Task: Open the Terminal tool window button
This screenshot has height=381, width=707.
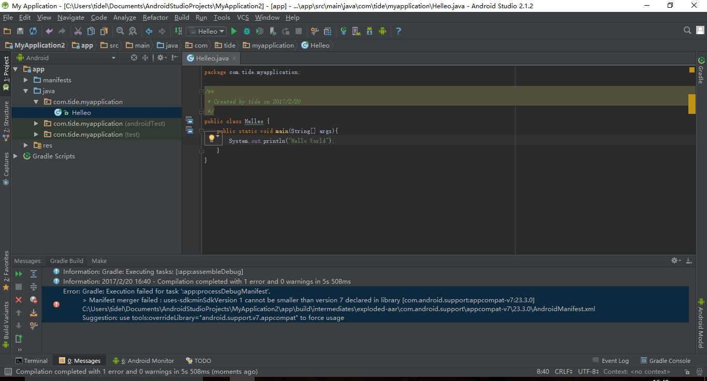Action: [x=32, y=361]
